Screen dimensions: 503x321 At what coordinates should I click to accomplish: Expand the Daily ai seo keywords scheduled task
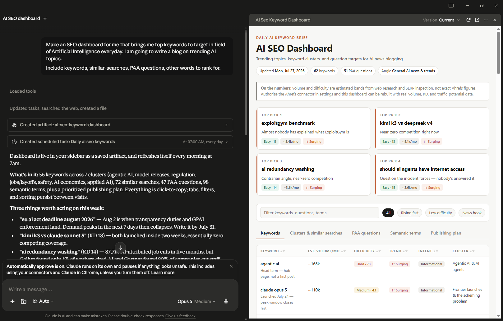click(x=120, y=142)
